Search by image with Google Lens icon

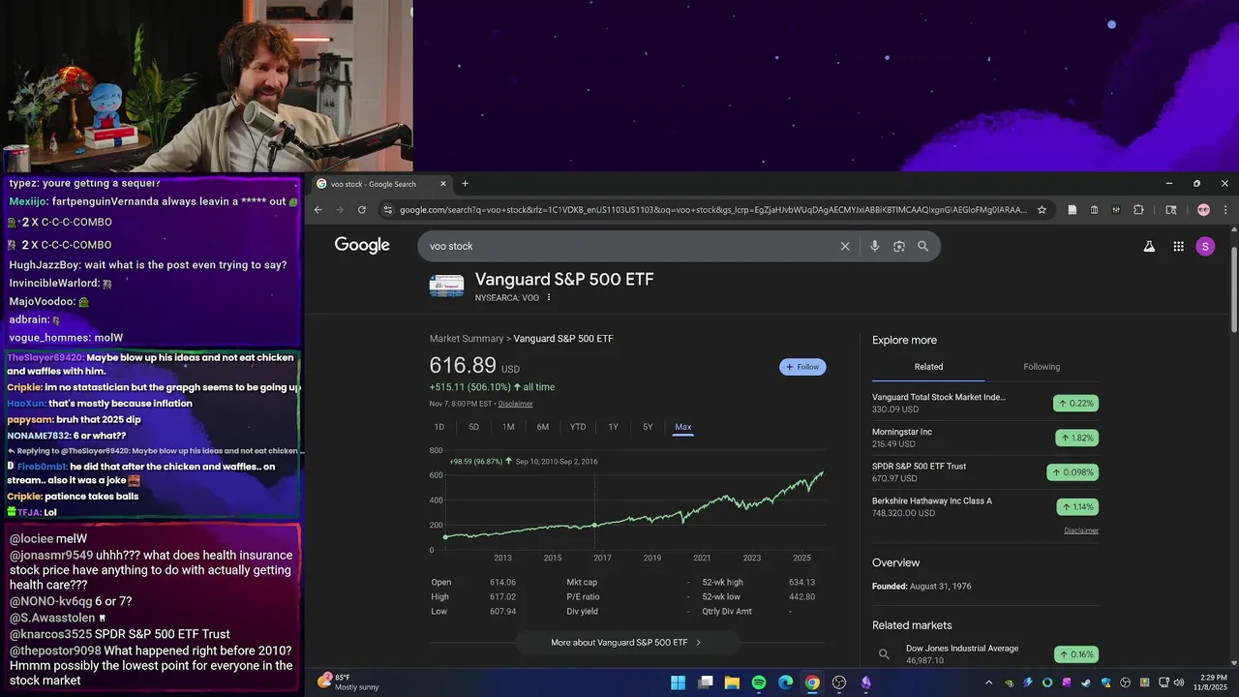pos(899,246)
